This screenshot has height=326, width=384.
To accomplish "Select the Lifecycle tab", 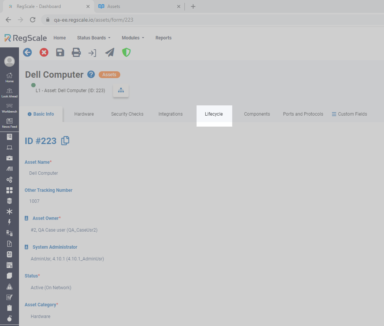I will tap(214, 114).
